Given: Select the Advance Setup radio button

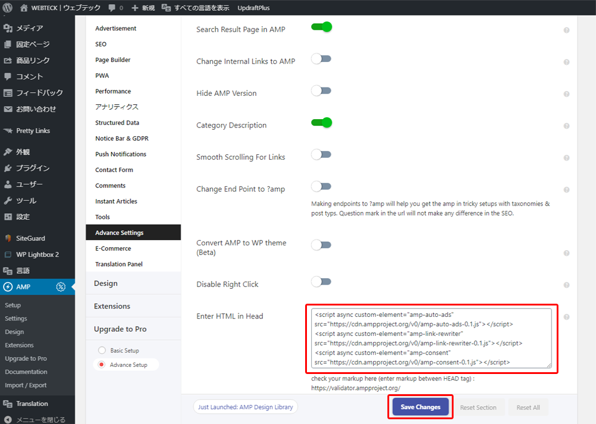Looking at the screenshot, I should tap(101, 364).
